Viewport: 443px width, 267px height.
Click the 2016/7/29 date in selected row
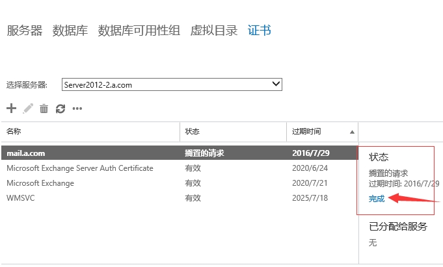tap(311, 153)
